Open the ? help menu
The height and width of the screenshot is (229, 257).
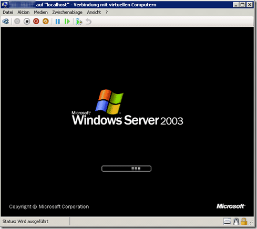107,13
